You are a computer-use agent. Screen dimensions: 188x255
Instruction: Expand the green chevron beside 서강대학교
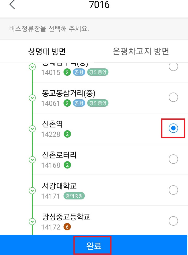(32, 191)
